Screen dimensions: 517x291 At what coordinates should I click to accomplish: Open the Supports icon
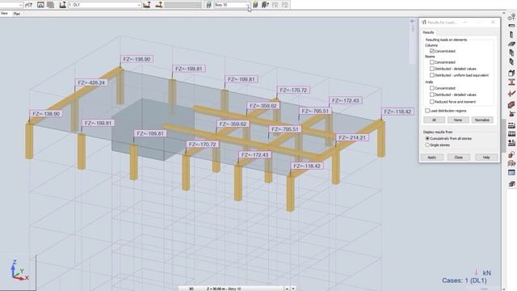511,114
